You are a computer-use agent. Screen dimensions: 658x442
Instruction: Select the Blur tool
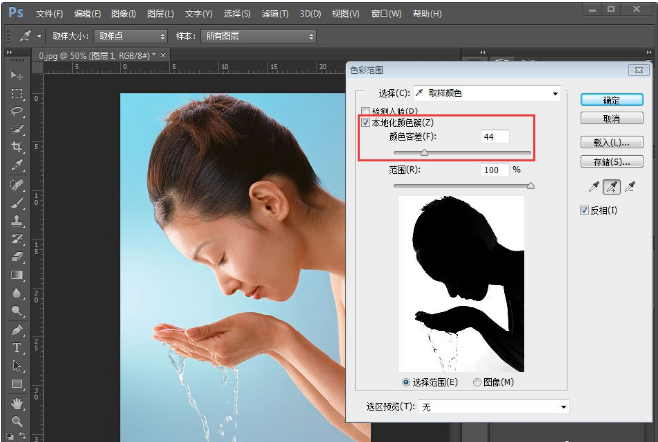[x=17, y=293]
